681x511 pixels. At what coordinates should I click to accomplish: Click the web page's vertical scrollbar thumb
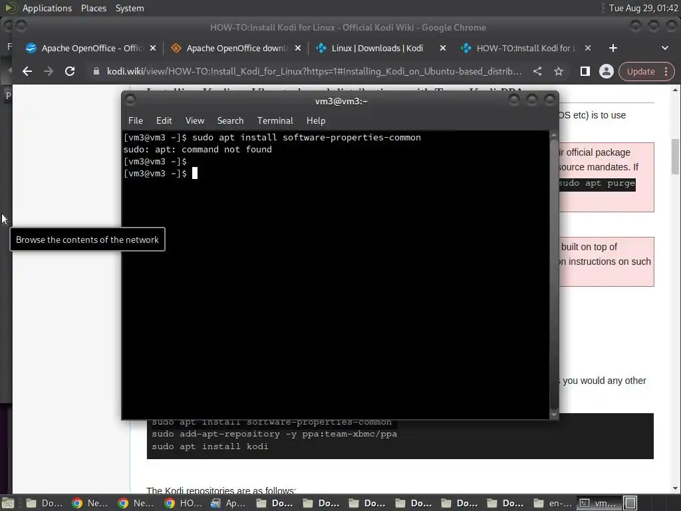(675, 156)
